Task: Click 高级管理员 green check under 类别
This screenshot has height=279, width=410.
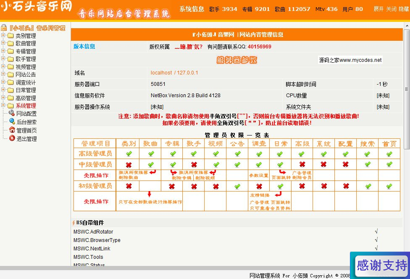Action: pos(129,154)
